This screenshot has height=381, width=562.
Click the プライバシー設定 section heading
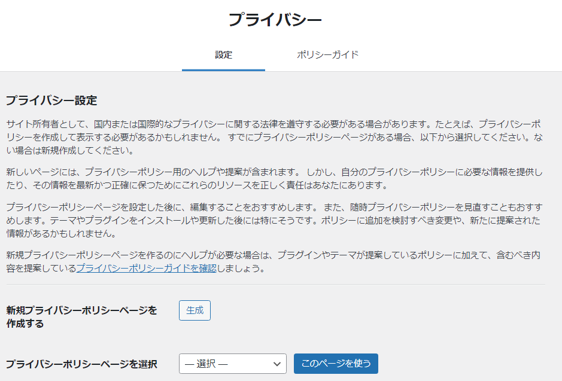point(51,100)
